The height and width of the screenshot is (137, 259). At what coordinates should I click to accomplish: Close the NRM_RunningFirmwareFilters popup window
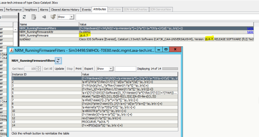pyautogui.click(x=174, y=50)
